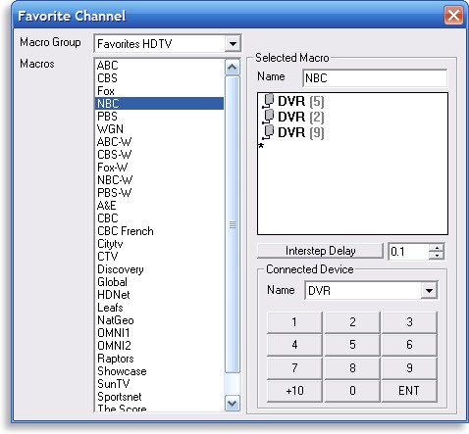Click keypad button 4
This screenshot has height=434, width=469.
coord(294,345)
